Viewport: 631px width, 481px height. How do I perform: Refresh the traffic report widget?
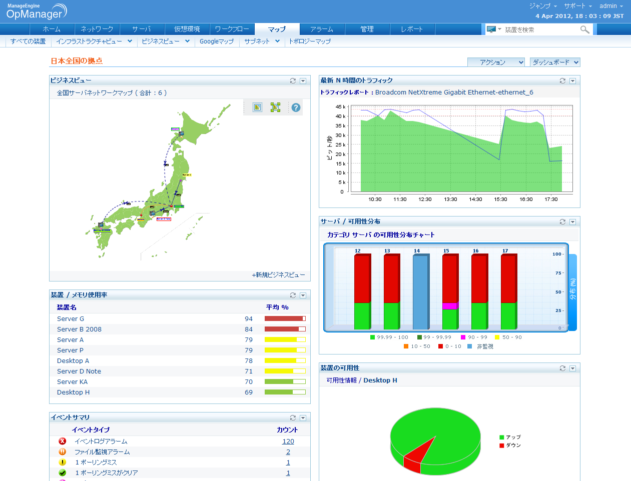(562, 80)
